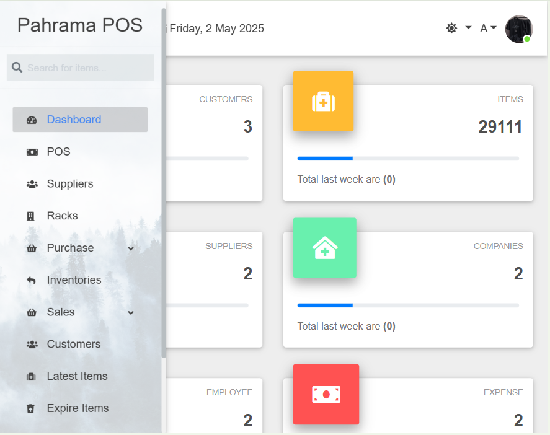The width and height of the screenshot is (550, 435).
Task: Click the red money Expense icon
Action: (x=326, y=395)
